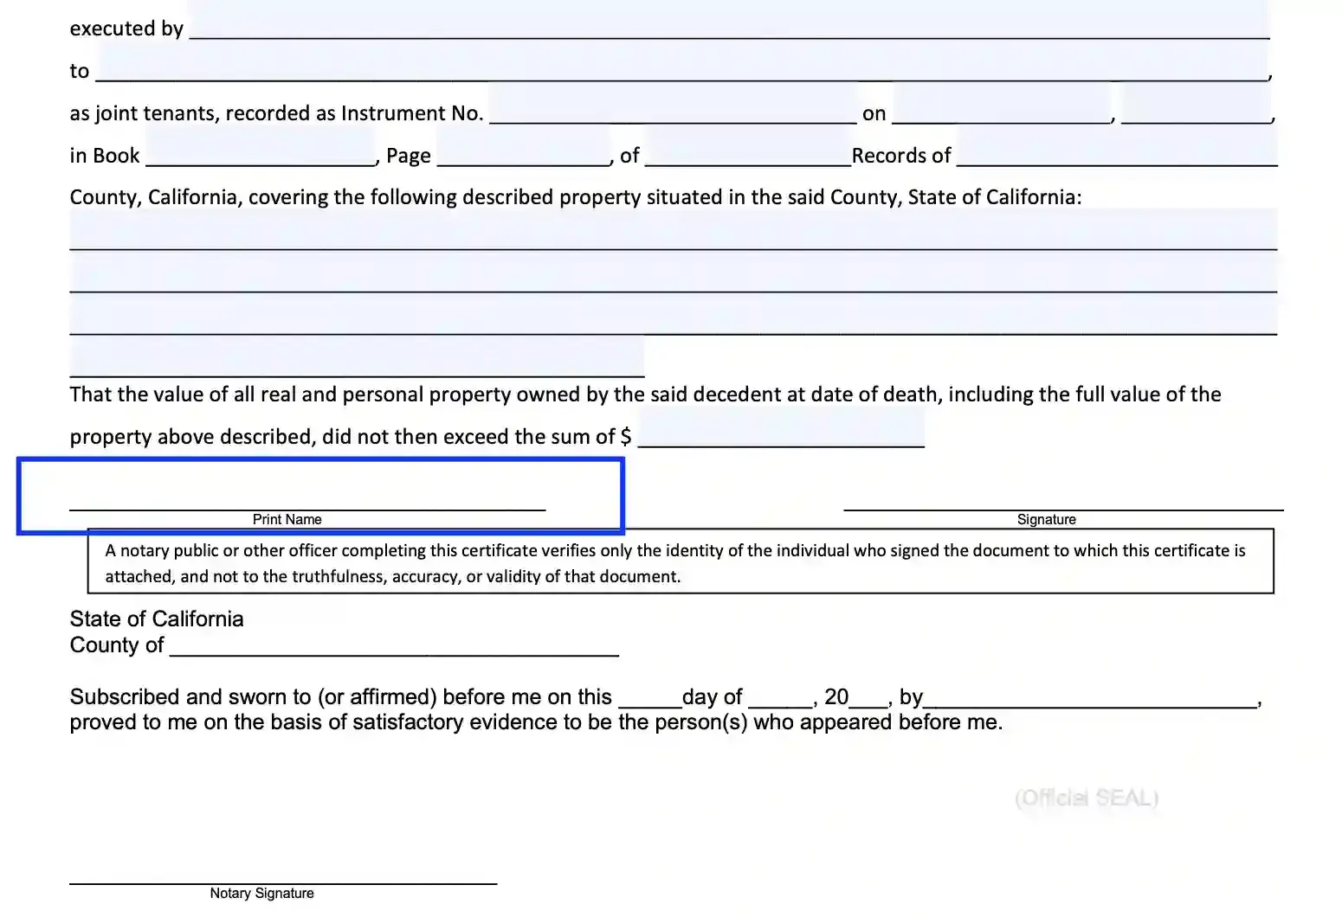The image size is (1342, 917).
Task: Select the Page number field
Action: [524, 147]
